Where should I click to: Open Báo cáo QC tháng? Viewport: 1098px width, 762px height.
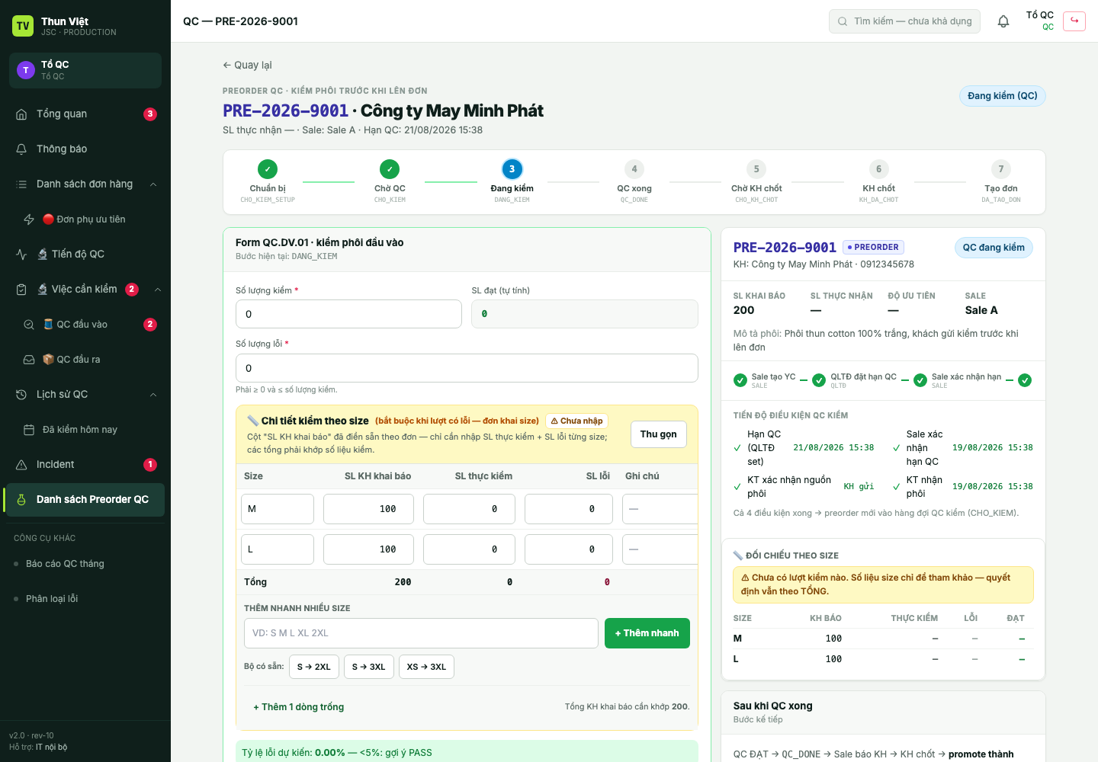85,564
